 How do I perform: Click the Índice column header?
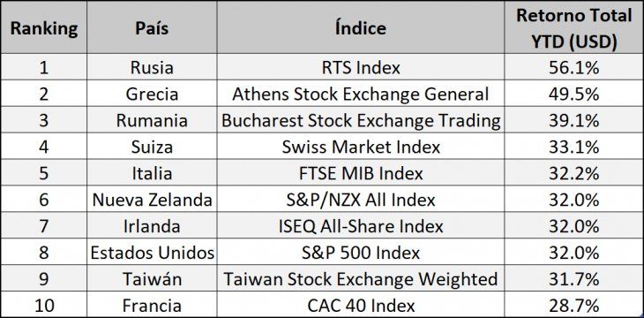pos(361,28)
